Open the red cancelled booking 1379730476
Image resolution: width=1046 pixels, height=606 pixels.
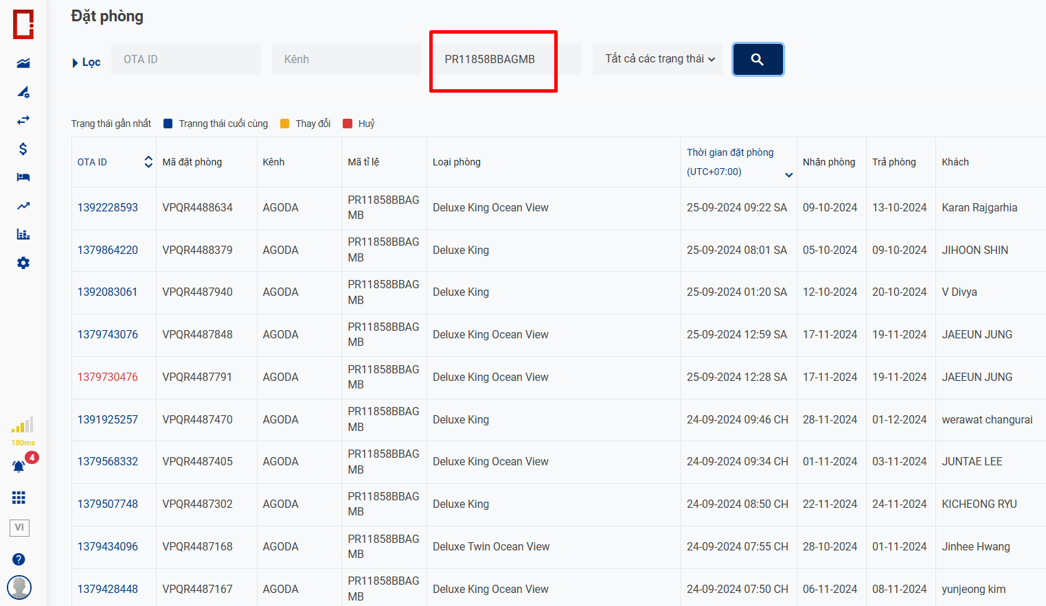click(x=107, y=377)
